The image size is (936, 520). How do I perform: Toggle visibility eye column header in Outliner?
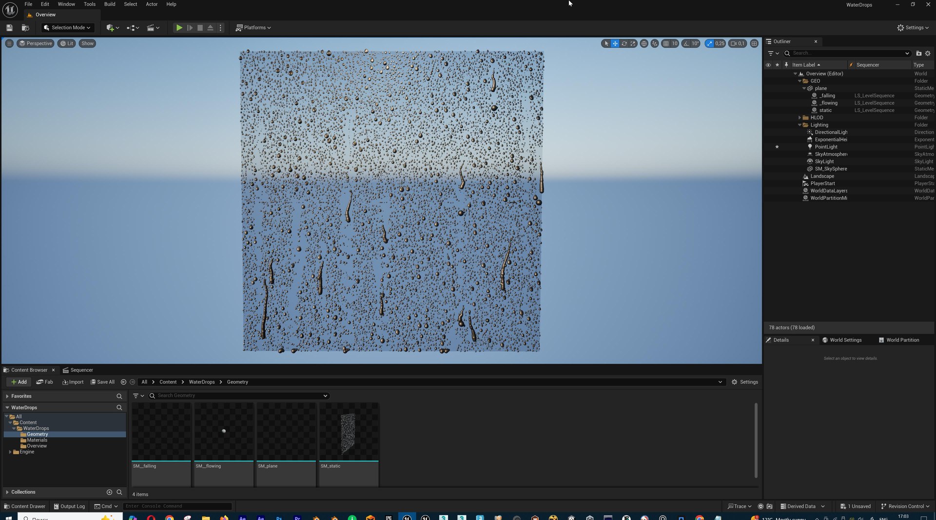768,65
